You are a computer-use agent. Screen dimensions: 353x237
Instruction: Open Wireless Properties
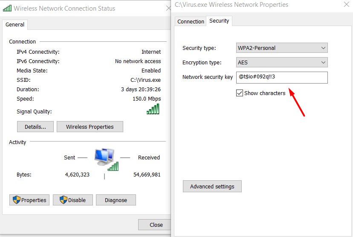click(90, 127)
